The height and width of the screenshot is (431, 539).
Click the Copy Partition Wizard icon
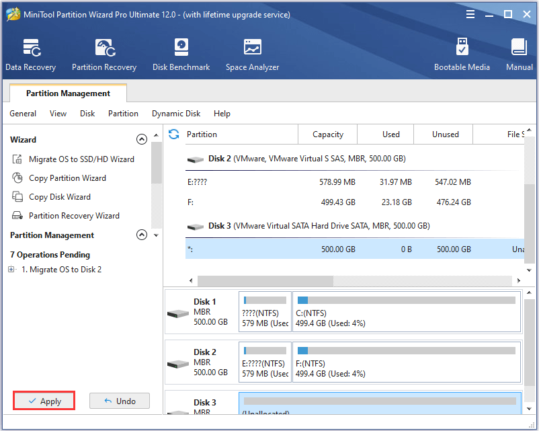click(17, 178)
